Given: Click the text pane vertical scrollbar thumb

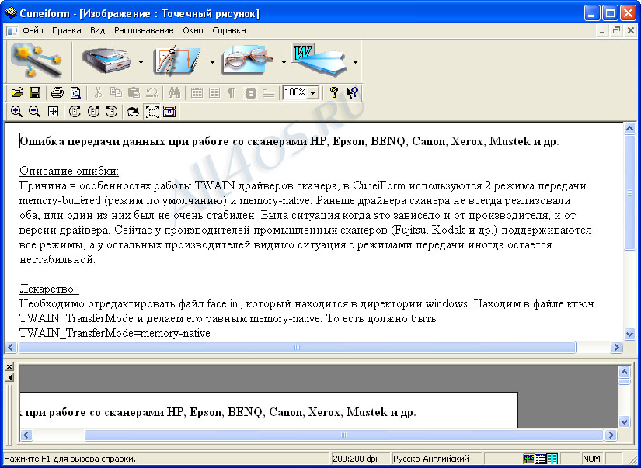Looking at the screenshot, I should [629, 192].
